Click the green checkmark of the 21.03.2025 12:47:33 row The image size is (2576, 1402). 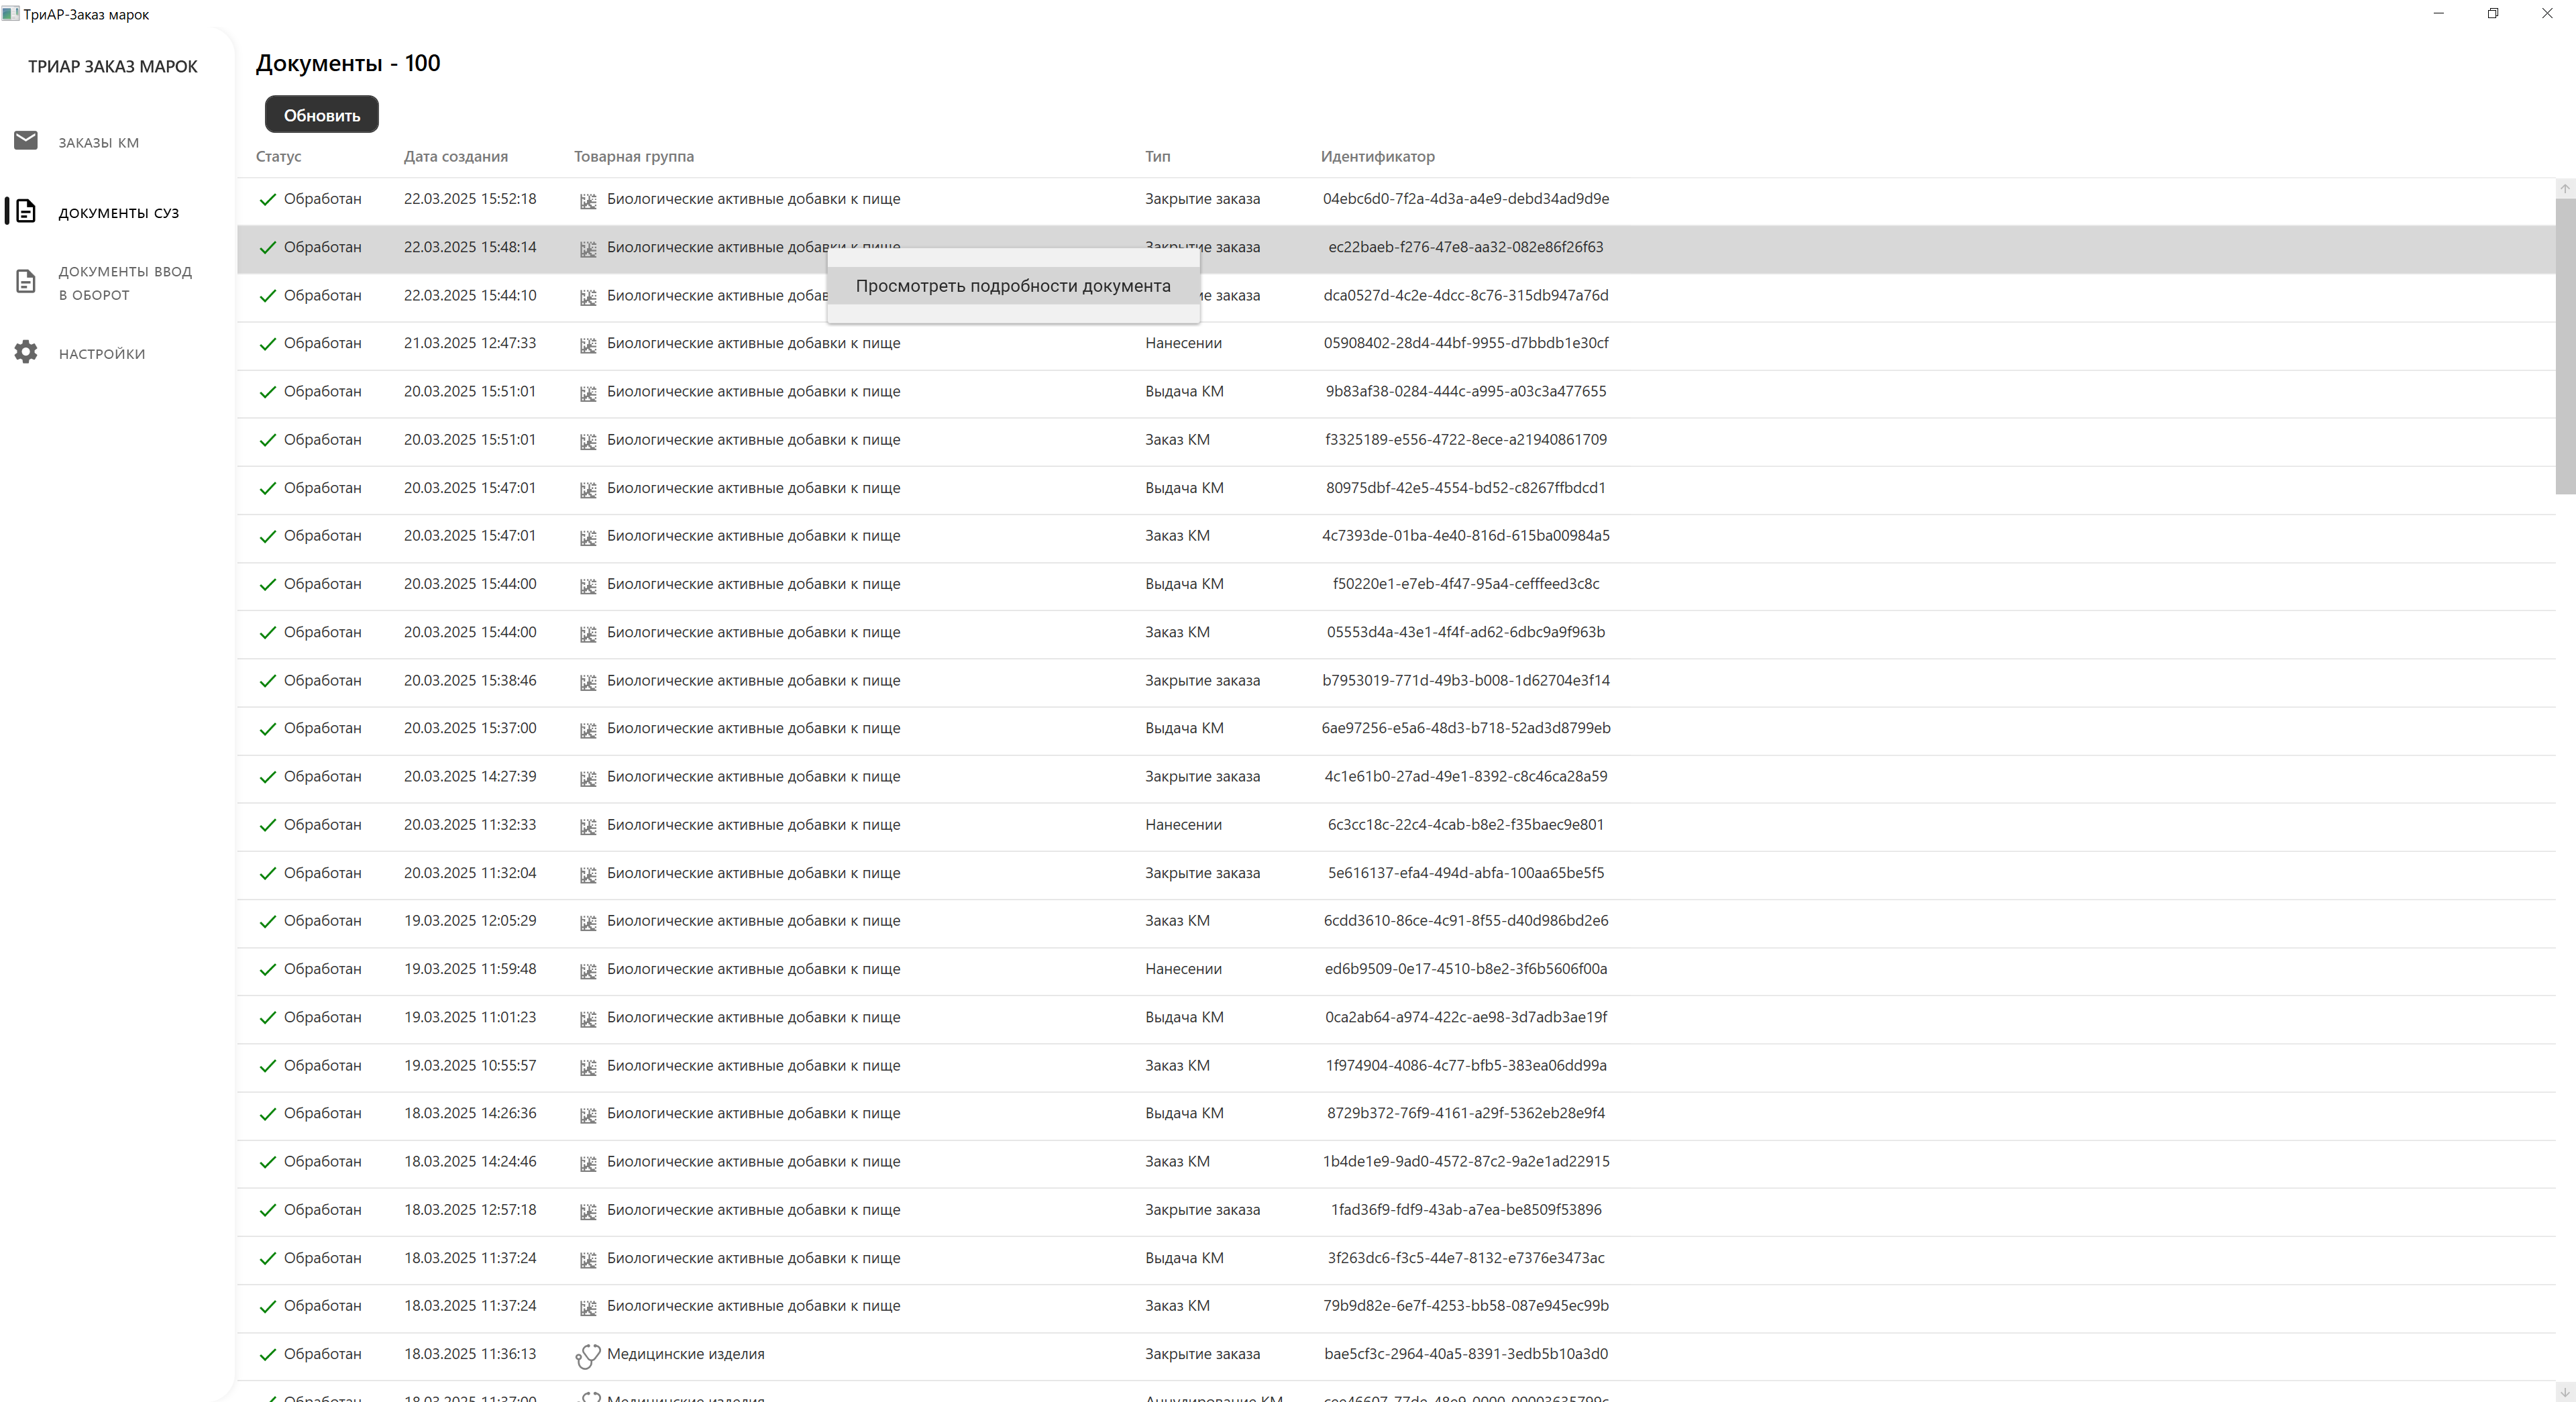[267, 344]
